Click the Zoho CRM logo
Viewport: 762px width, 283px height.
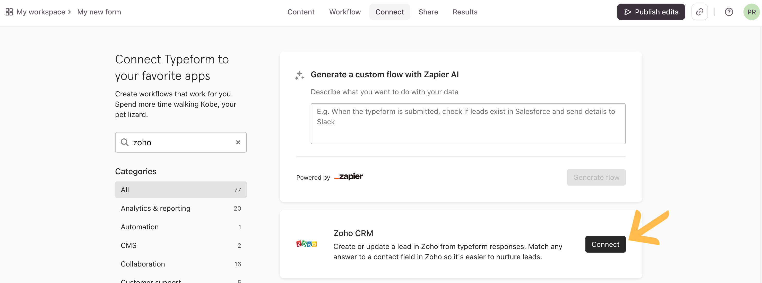point(306,244)
